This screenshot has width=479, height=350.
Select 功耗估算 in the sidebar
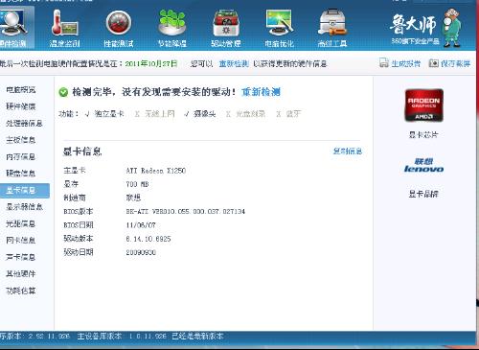click(x=21, y=291)
